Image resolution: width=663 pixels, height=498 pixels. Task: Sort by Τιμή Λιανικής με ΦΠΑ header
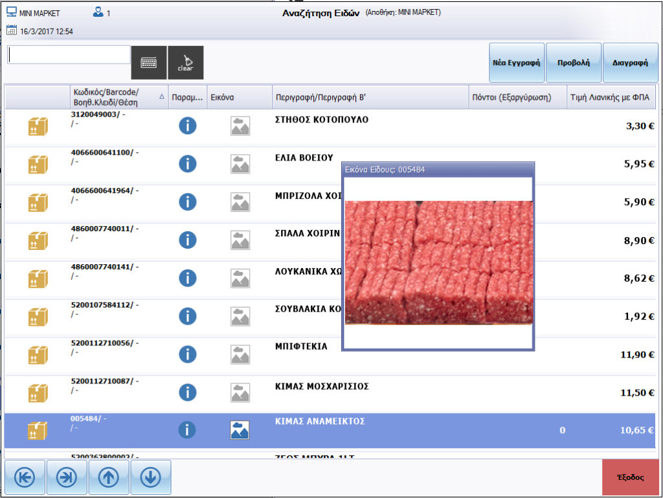(x=611, y=98)
